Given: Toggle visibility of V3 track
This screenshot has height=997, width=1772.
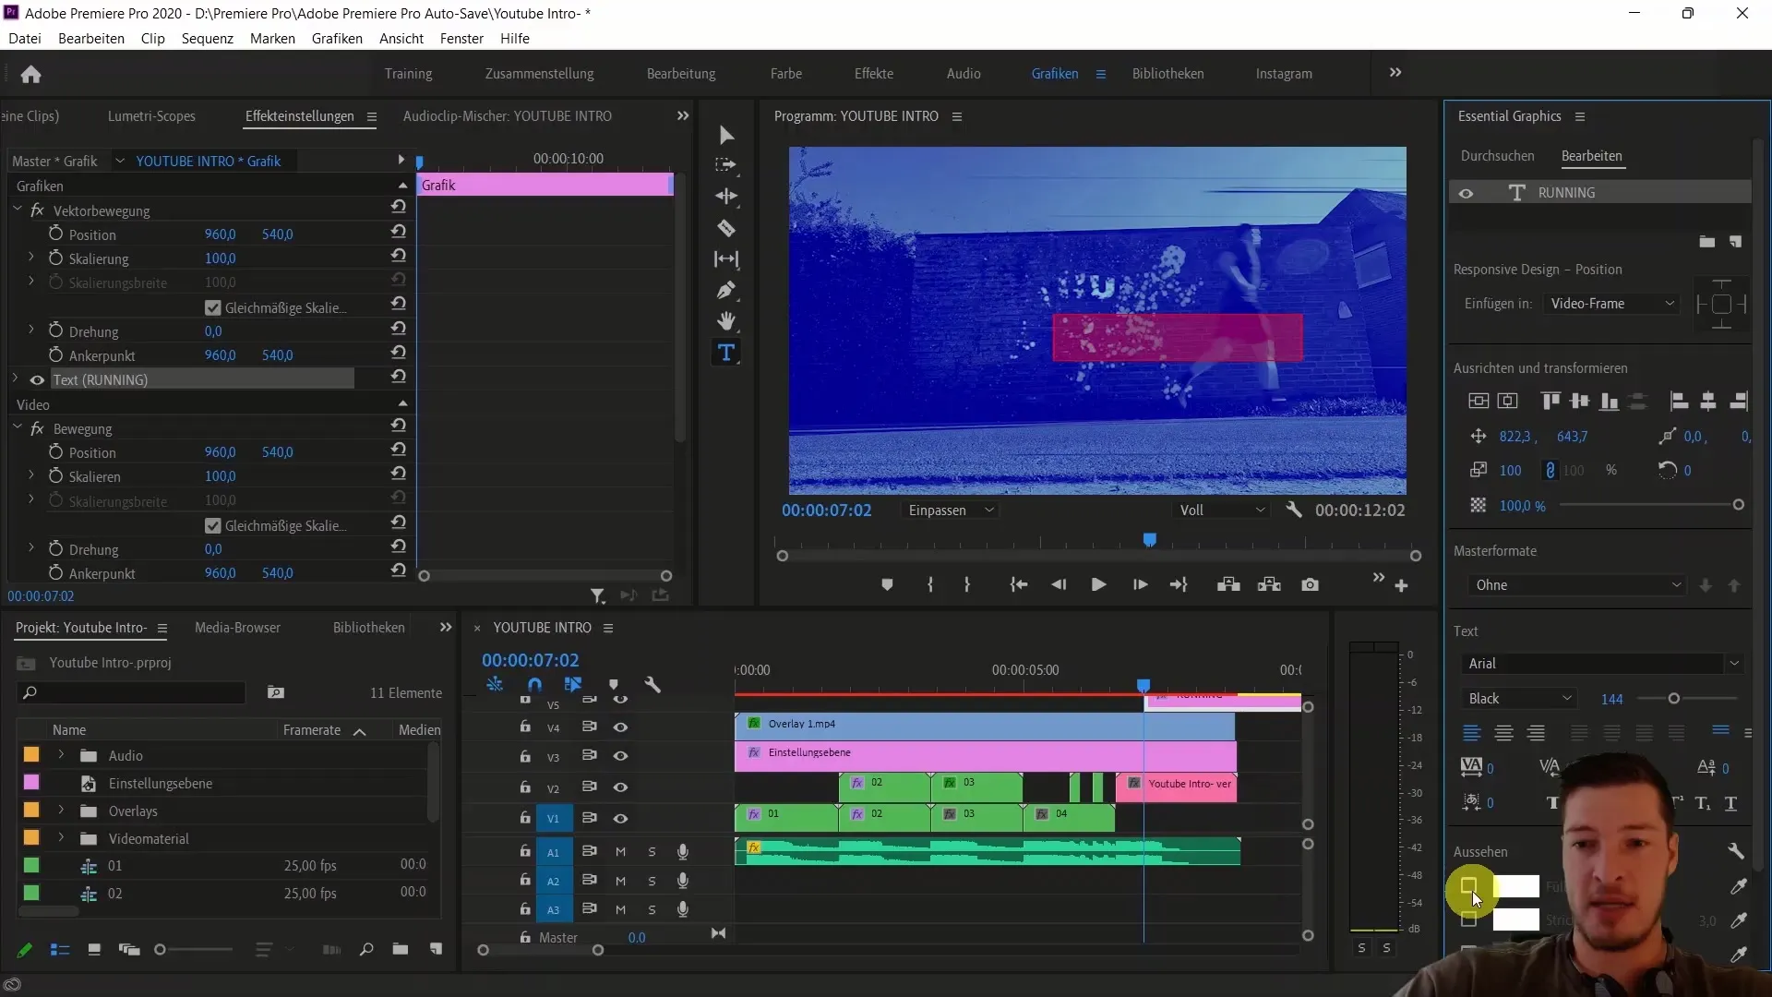Looking at the screenshot, I should point(619,756).
